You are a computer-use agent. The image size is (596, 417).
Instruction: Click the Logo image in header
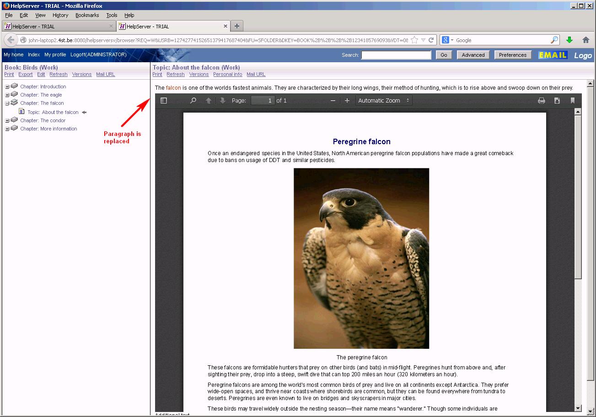[583, 55]
